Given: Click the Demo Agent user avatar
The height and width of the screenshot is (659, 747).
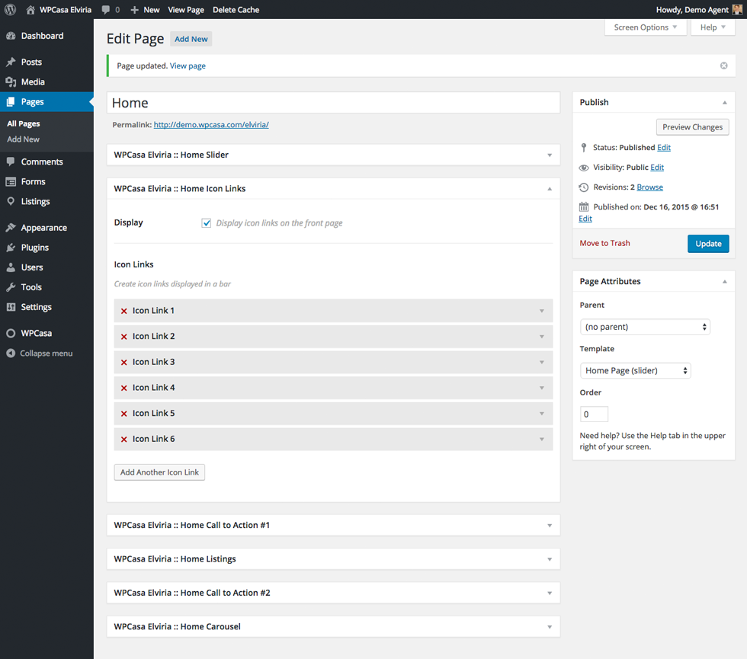Looking at the screenshot, I should pos(737,10).
